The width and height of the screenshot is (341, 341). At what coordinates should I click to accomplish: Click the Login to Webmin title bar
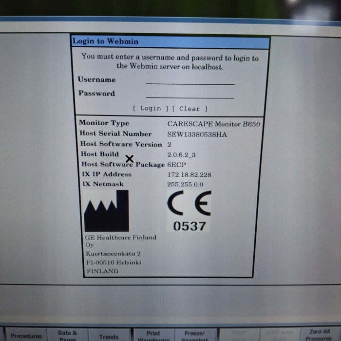(170, 42)
